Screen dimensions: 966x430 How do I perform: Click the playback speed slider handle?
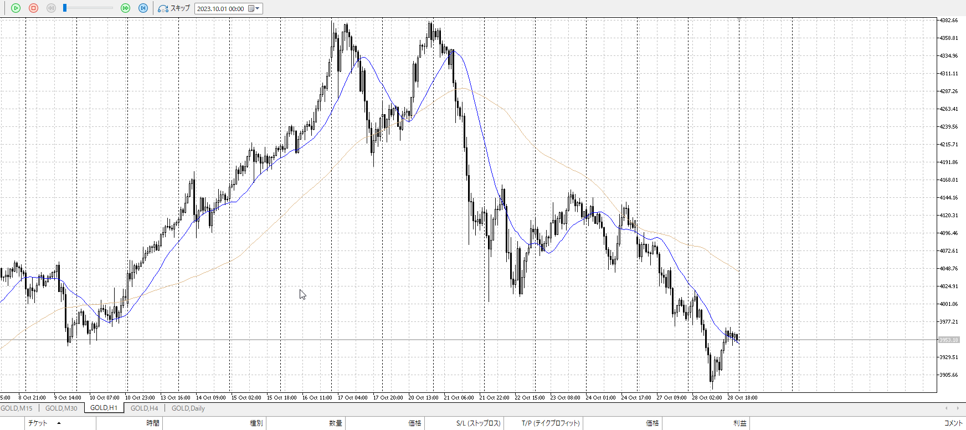pos(65,8)
